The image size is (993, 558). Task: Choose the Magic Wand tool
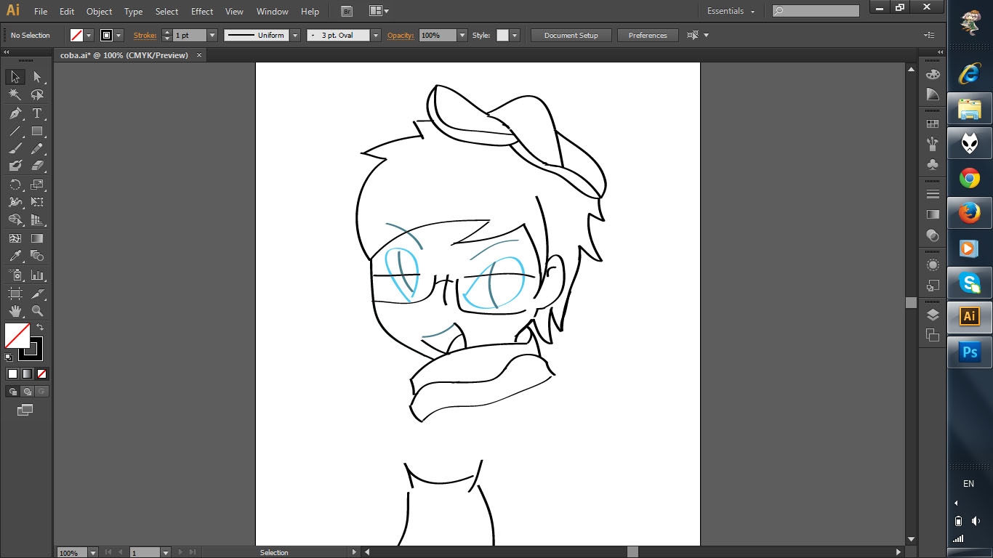point(15,95)
